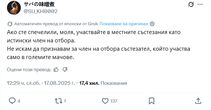Click the like count 137
The image size is (211, 110).
pos(114,101)
